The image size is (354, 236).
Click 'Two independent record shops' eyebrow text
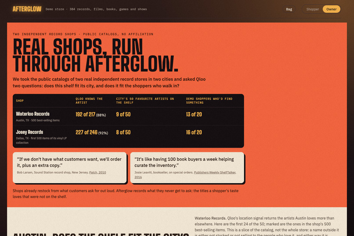coord(83,34)
